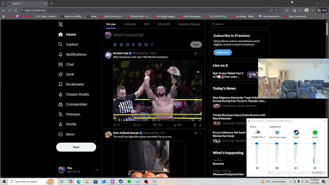
Task: Open Edge settings and more menu
Action: click(313, 10)
